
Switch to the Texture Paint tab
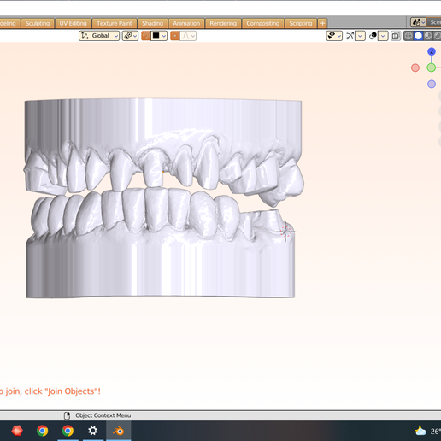[x=115, y=23]
